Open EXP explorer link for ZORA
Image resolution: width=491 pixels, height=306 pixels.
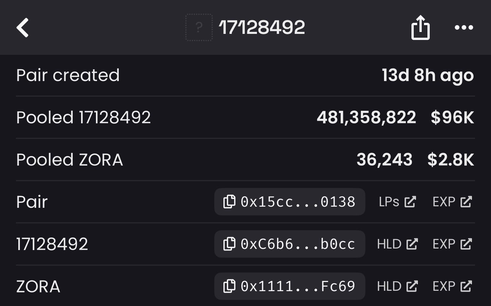click(x=453, y=286)
